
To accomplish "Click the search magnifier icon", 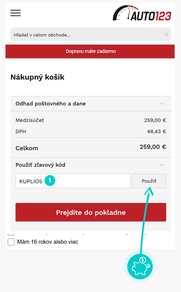I will pos(166,35).
